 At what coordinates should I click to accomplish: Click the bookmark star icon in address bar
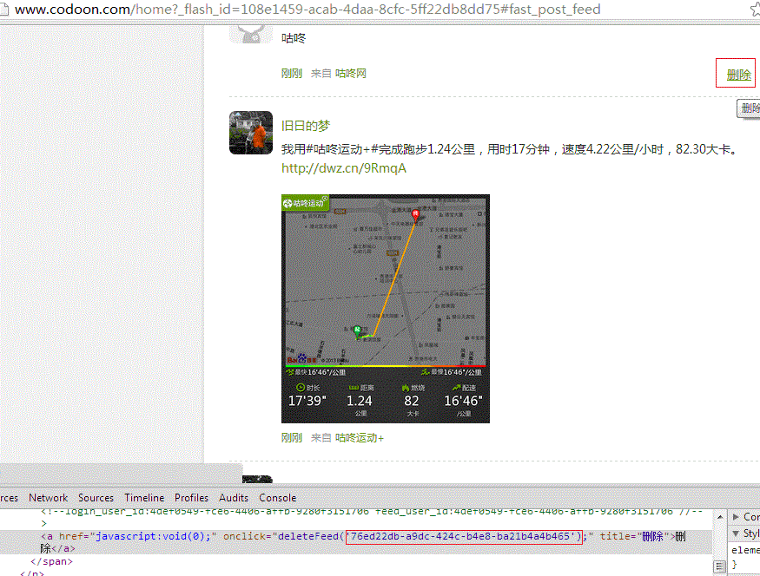755,10
